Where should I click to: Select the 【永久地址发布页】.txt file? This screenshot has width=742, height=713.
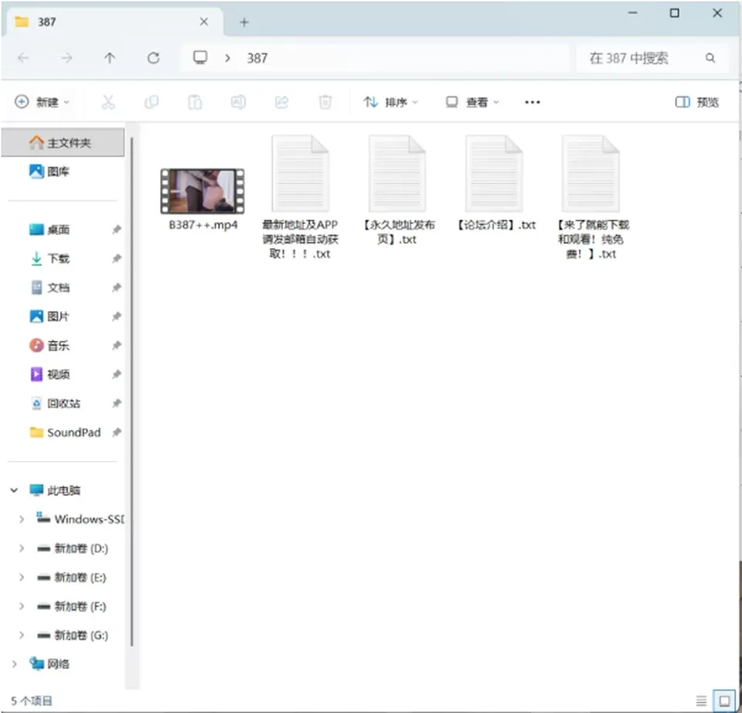397,189
